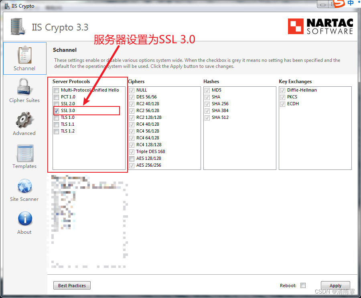Toggle the DES 56/56 cipher checkbox
The width and height of the screenshot is (361, 298).
132,97
